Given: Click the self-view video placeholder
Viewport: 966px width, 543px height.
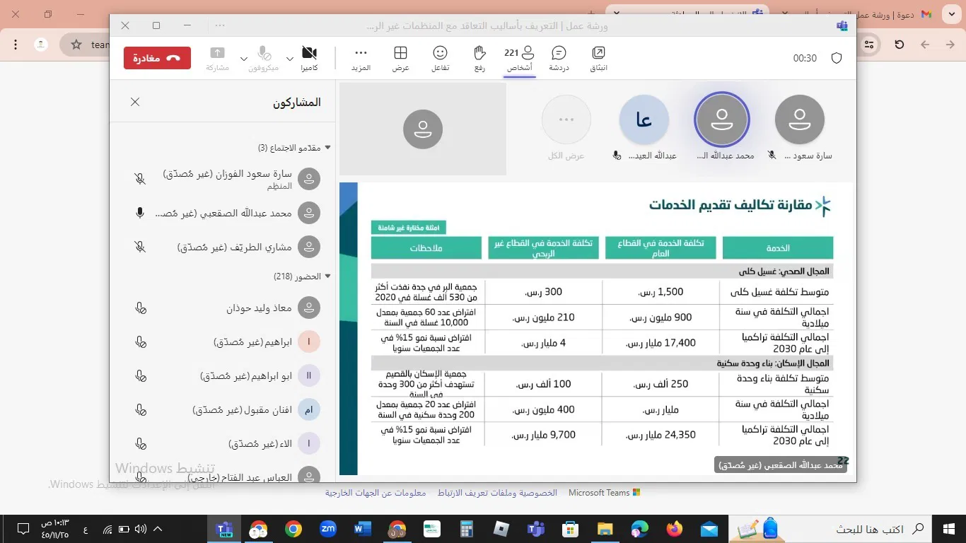Looking at the screenshot, I should 423,129.
